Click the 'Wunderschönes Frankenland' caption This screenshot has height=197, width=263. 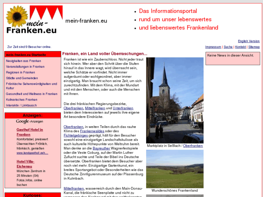(x=175, y=190)
